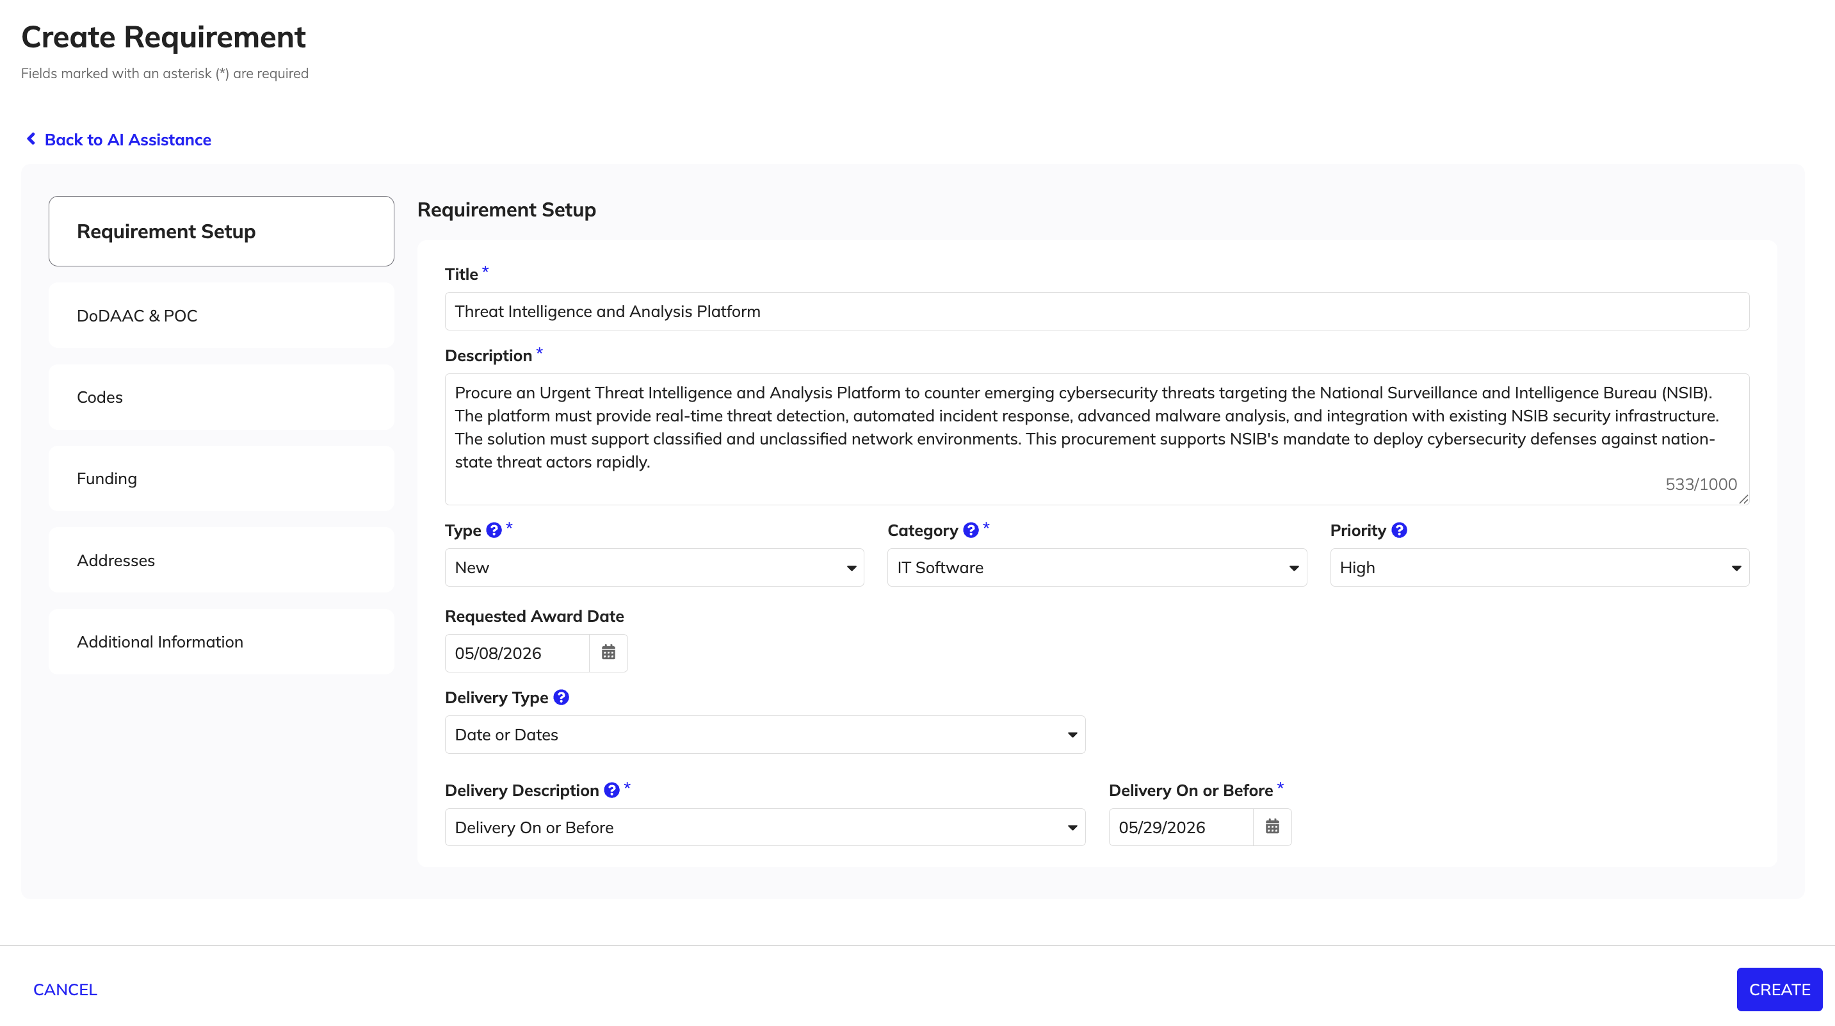Grab the Description textarea resize handle

pyautogui.click(x=1743, y=499)
